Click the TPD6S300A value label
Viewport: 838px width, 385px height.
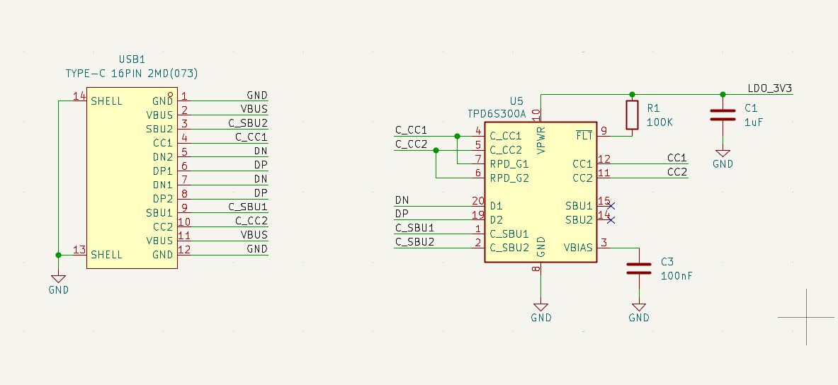click(497, 114)
